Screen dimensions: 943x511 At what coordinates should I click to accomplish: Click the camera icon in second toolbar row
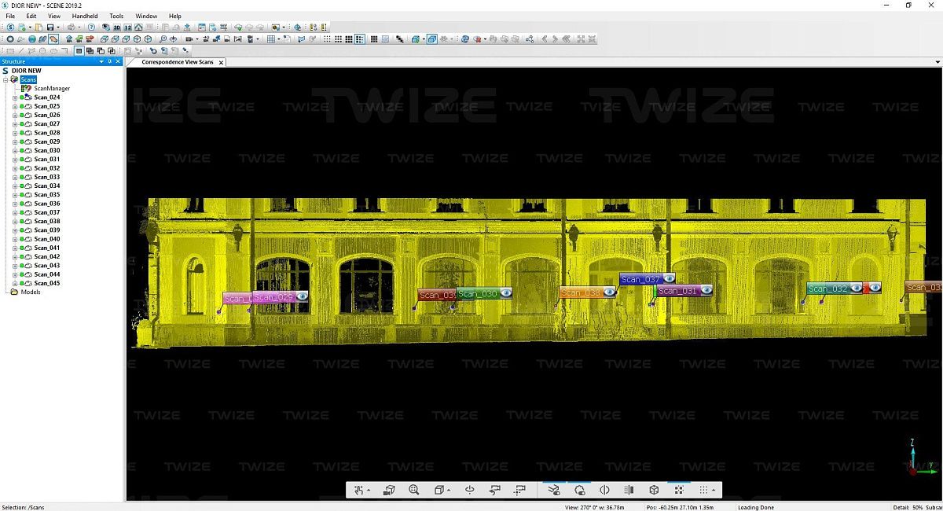point(189,39)
